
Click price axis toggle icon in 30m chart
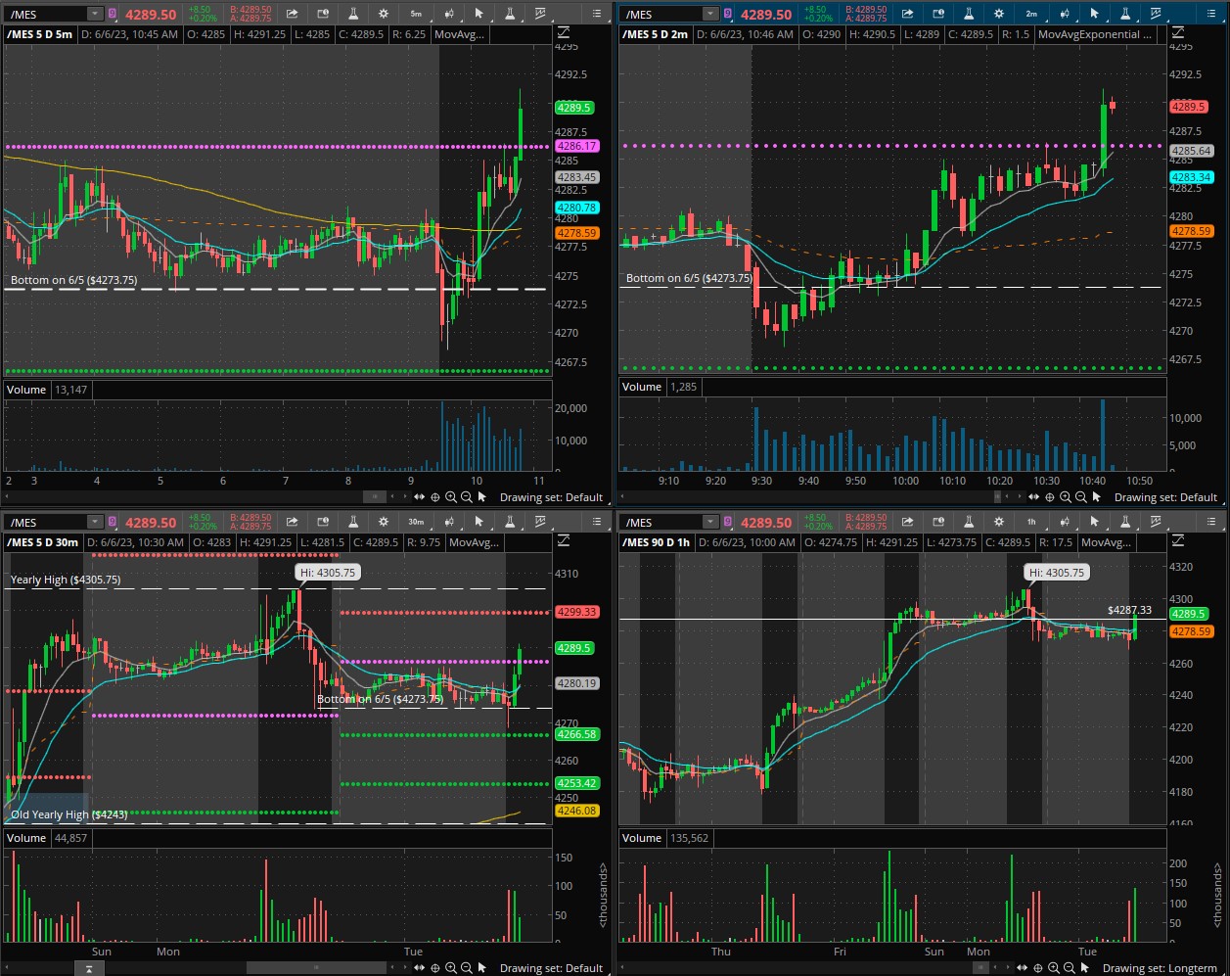[x=565, y=541]
